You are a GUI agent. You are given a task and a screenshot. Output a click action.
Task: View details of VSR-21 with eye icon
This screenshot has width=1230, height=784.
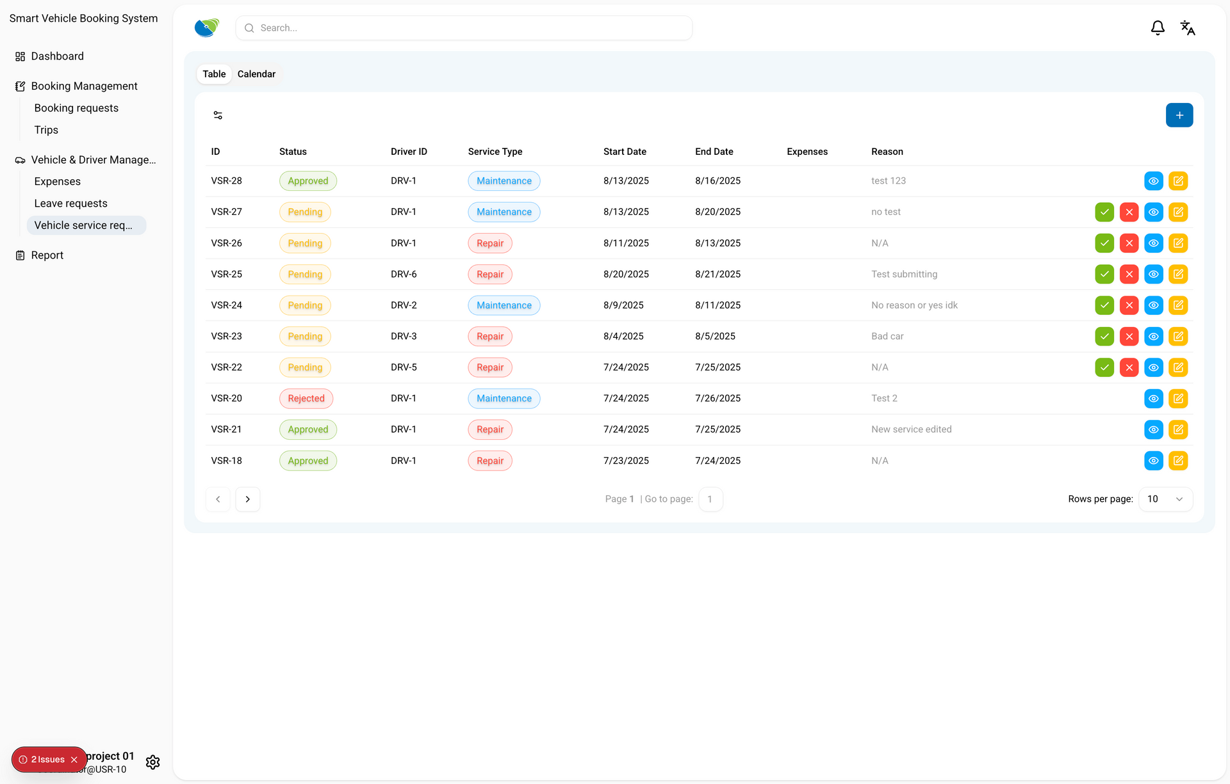pyautogui.click(x=1153, y=429)
